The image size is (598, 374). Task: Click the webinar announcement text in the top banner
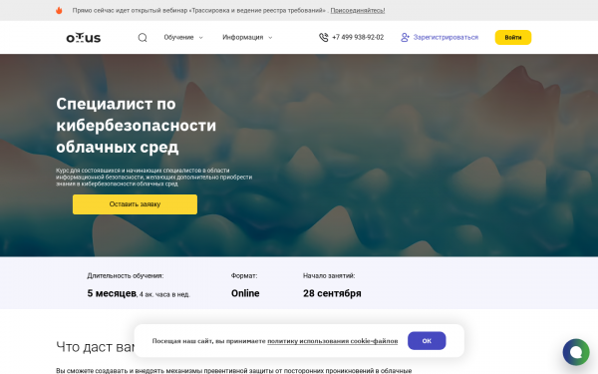tap(199, 11)
